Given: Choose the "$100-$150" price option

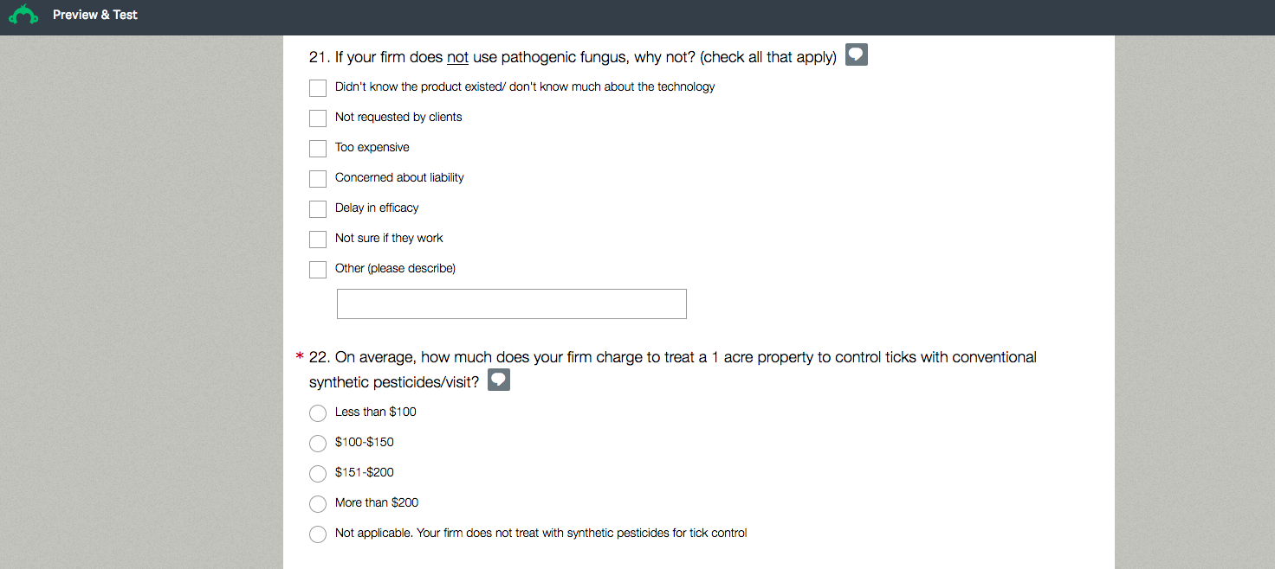Looking at the screenshot, I should pyautogui.click(x=318, y=444).
